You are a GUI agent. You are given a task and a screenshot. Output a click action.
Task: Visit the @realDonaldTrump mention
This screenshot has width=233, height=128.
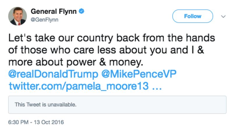click(53, 74)
